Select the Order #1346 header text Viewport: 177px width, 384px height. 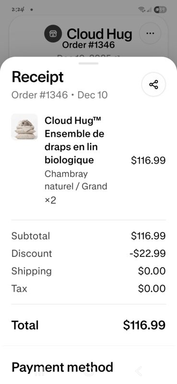tap(88, 45)
